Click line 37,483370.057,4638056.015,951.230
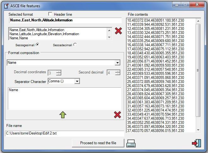208x153 pixels. 156,131
